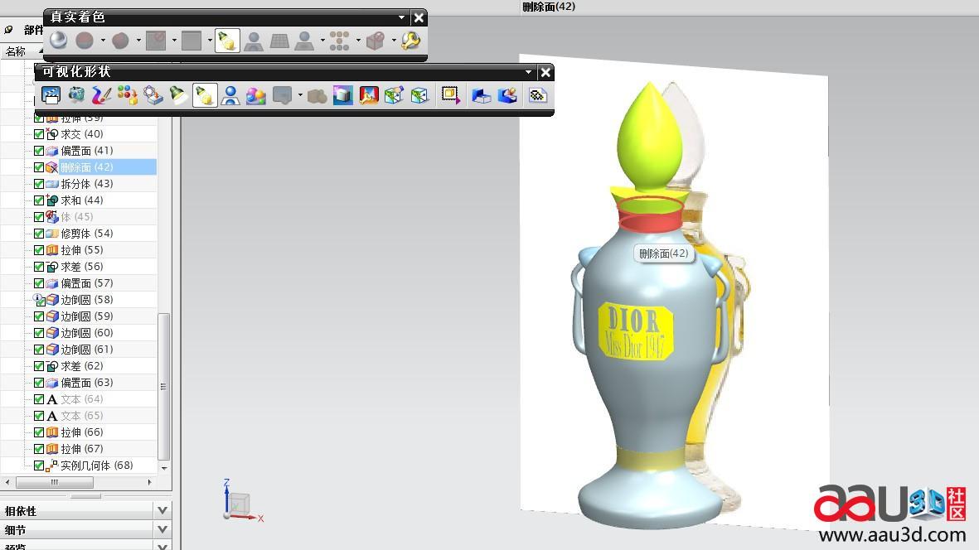The width and height of the screenshot is (979, 550).
Task: Click the colored spheres icon in 可视化形状 toolbar
Action: [256, 96]
